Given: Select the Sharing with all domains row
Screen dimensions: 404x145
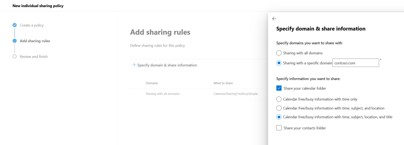Looking at the screenshot, I should [x=199, y=94].
